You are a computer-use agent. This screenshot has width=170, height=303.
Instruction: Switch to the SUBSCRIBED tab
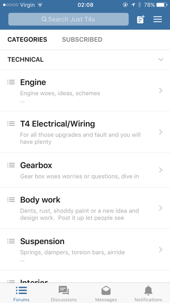point(82,40)
